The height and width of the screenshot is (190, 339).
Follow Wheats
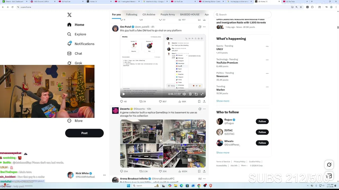click(262, 143)
